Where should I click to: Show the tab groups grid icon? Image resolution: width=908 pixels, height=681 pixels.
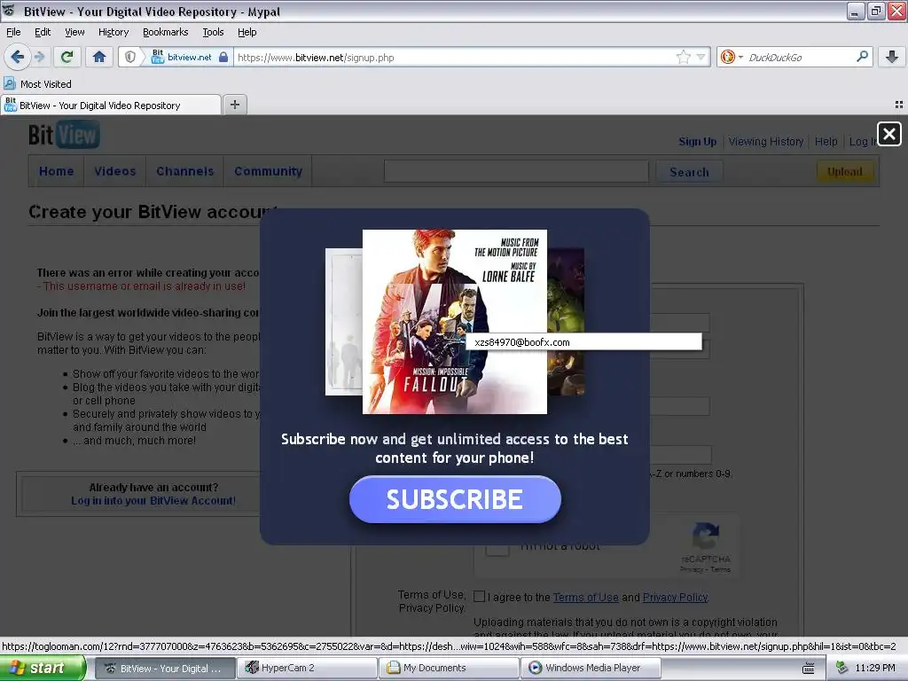pyautogui.click(x=899, y=105)
